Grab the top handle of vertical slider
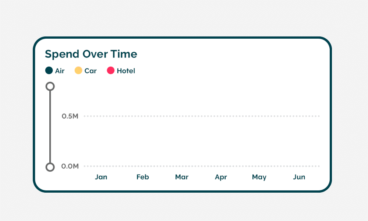Viewport: 368px width, 221px height. [50, 87]
